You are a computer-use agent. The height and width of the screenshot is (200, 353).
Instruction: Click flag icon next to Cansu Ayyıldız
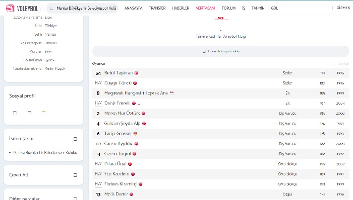tap(136, 144)
